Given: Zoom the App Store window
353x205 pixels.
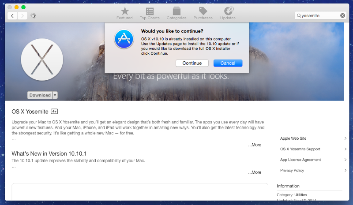Looking at the screenshot, I should [x=23, y=7].
